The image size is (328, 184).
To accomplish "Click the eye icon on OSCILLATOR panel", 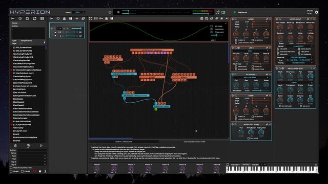I will point(282,68).
